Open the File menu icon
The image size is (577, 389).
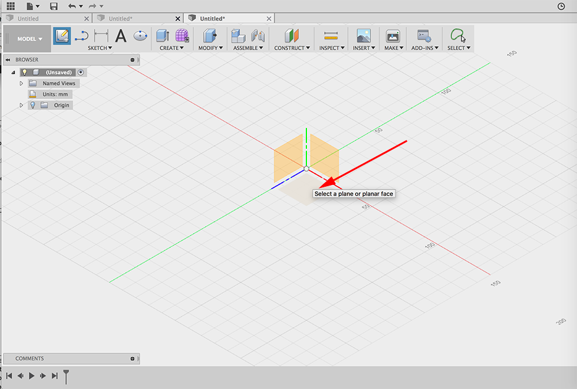[x=30, y=6]
